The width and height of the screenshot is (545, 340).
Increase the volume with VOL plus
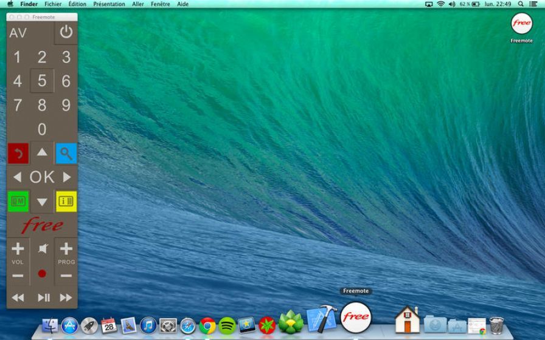[x=18, y=248]
